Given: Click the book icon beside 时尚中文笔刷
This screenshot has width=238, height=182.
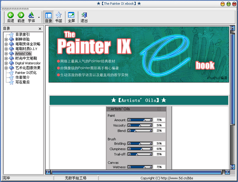Looking at the screenshot, I should 11,58.
